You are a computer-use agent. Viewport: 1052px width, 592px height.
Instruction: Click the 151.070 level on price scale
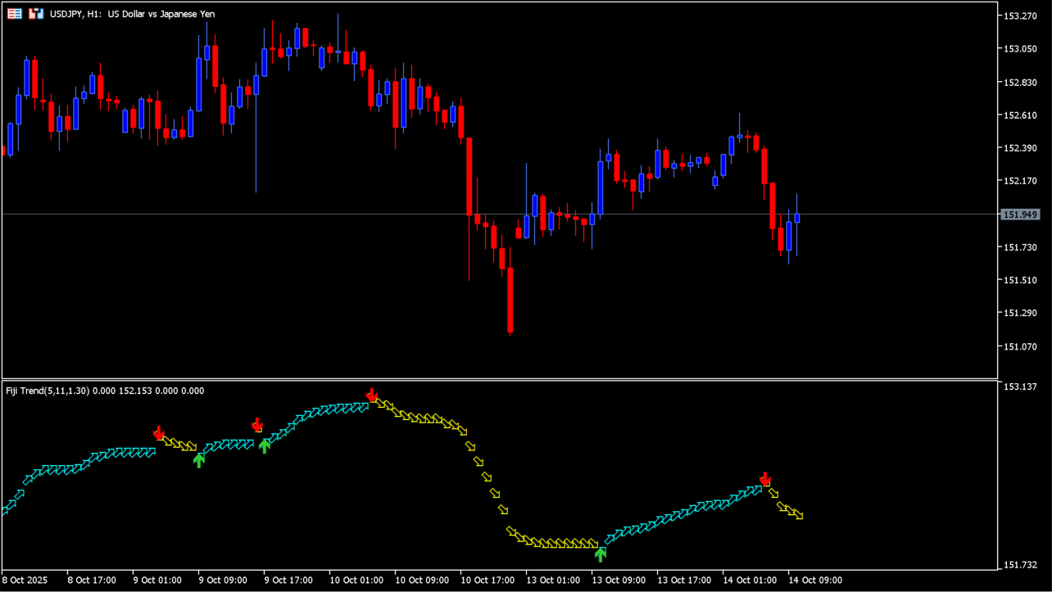(1021, 346)
